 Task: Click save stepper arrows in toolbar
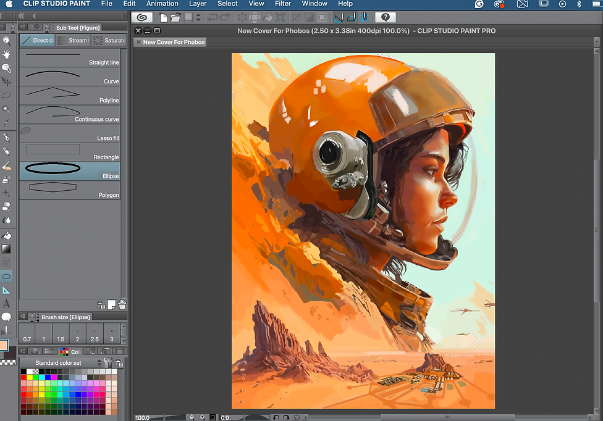(198, 18)
